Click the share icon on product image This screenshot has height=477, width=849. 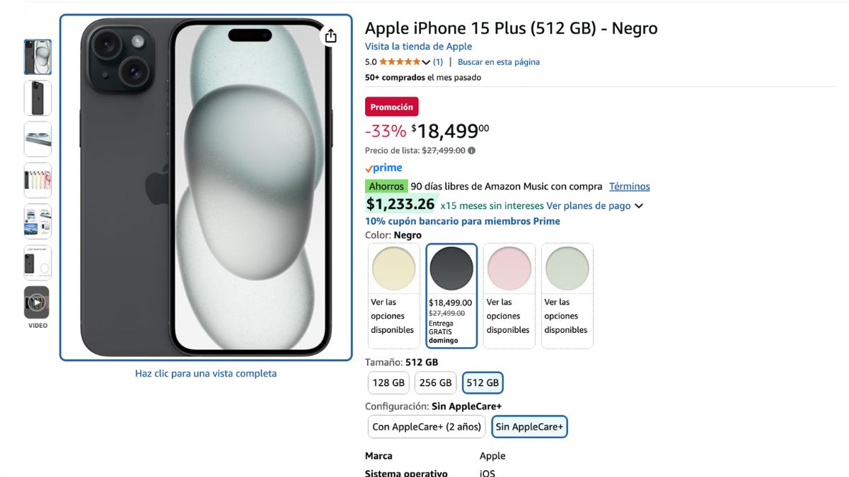click(x=330, y=36)
